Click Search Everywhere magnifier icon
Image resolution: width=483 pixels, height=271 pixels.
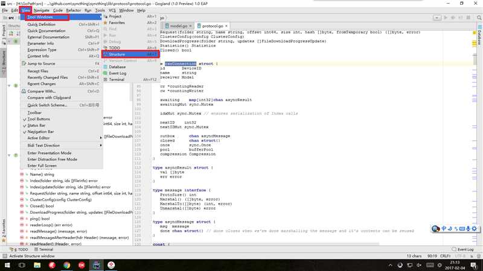tap(479, 18)
